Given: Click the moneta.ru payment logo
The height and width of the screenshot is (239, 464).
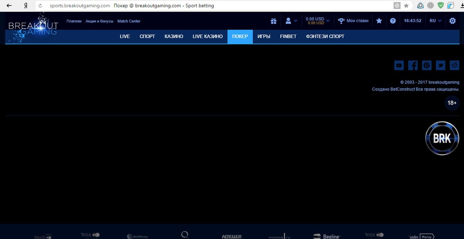Looking at the screenshot, I should click(279, 236).
